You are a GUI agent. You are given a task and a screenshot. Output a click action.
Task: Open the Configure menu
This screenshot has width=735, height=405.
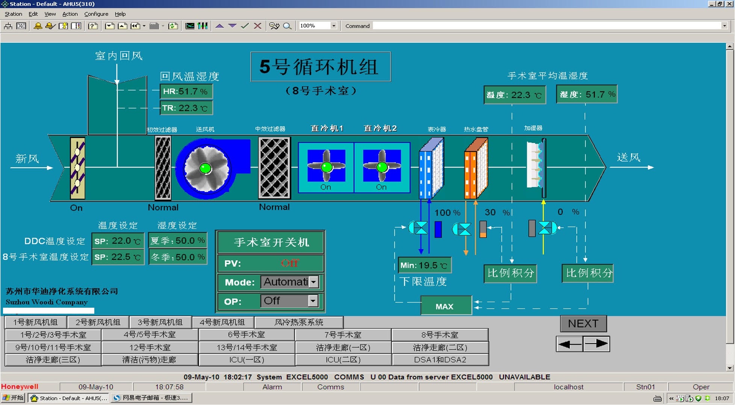[x=96, y=14]
